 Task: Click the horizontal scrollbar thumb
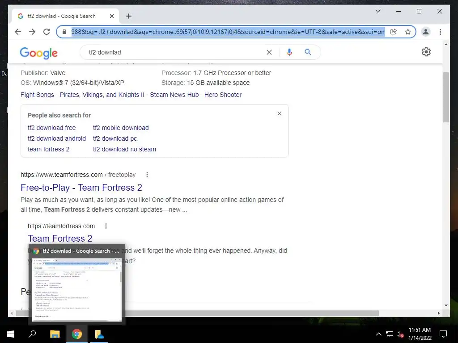(x=197, y=314)
